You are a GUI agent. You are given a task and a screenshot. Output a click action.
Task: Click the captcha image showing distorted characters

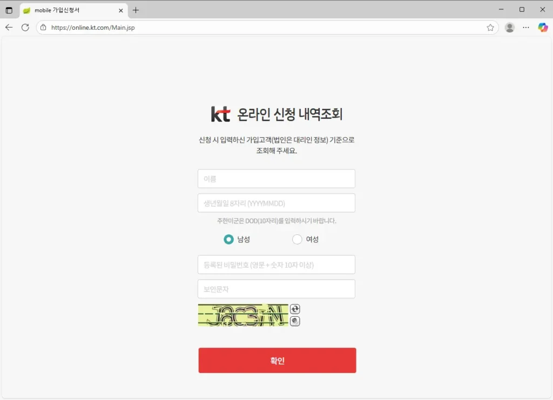[243, 315]
